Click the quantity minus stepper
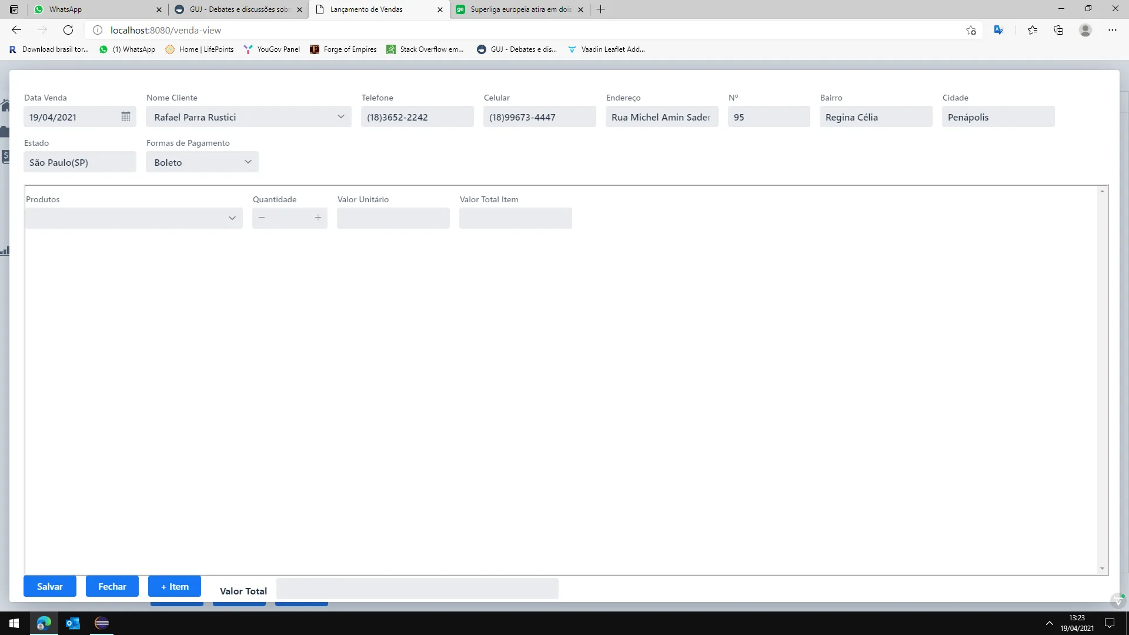The image size is (1129, 635). [262, 218]
